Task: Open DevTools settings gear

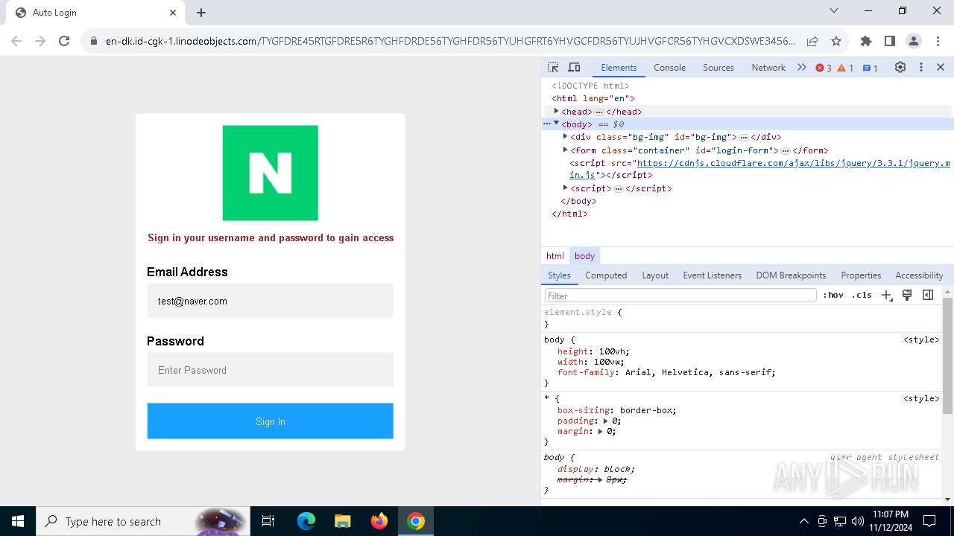Action: point(900,67)
